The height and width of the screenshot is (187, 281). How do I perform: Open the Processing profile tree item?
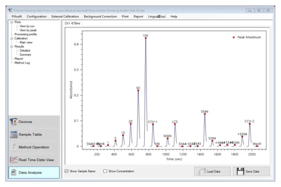tap(26, 34)
